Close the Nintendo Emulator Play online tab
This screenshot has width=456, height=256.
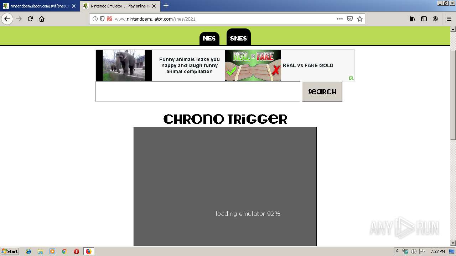[x=154, y=6]
